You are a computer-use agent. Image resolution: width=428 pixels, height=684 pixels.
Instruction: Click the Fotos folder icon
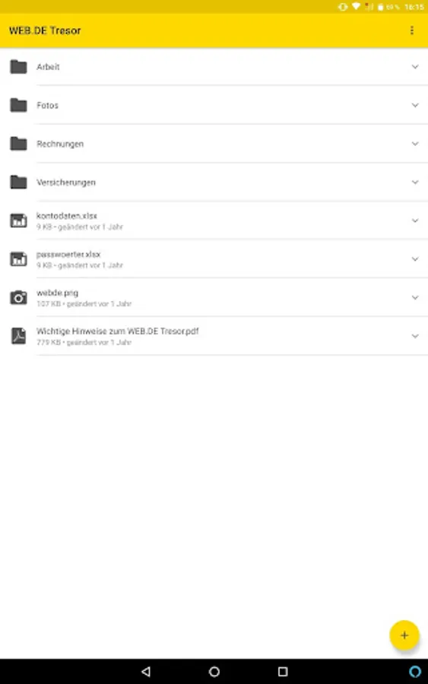18,105
